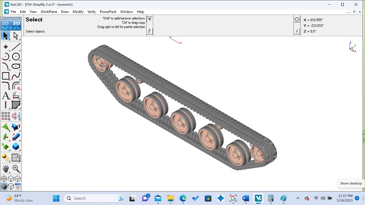Image resolution: width=365 pixels, height=205 pixels.
Task: Choose the blue solid face-edit tool
Action: [x=16, y=127]
